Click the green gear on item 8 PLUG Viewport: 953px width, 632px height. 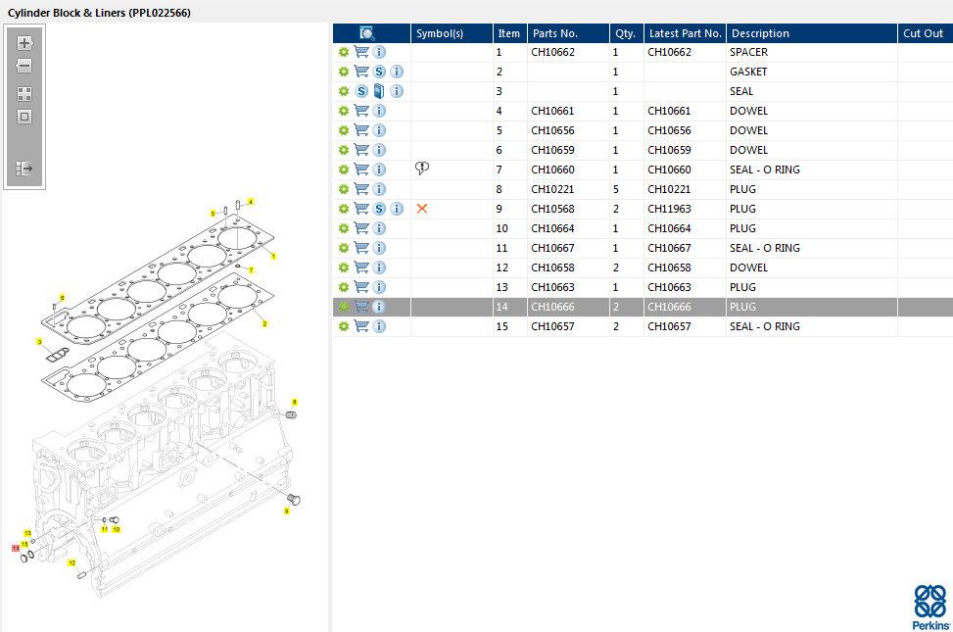click(344, 189)
